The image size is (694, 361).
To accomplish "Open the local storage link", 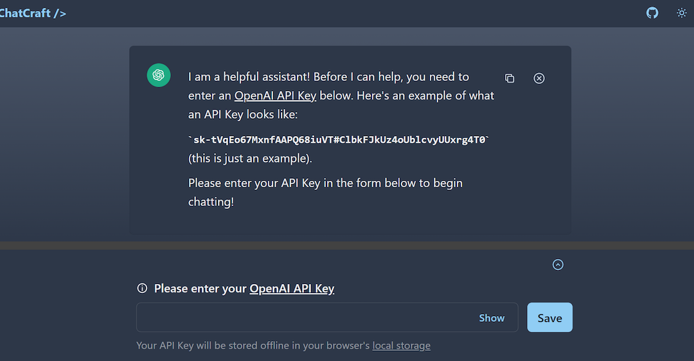I will tap(402, 346).
